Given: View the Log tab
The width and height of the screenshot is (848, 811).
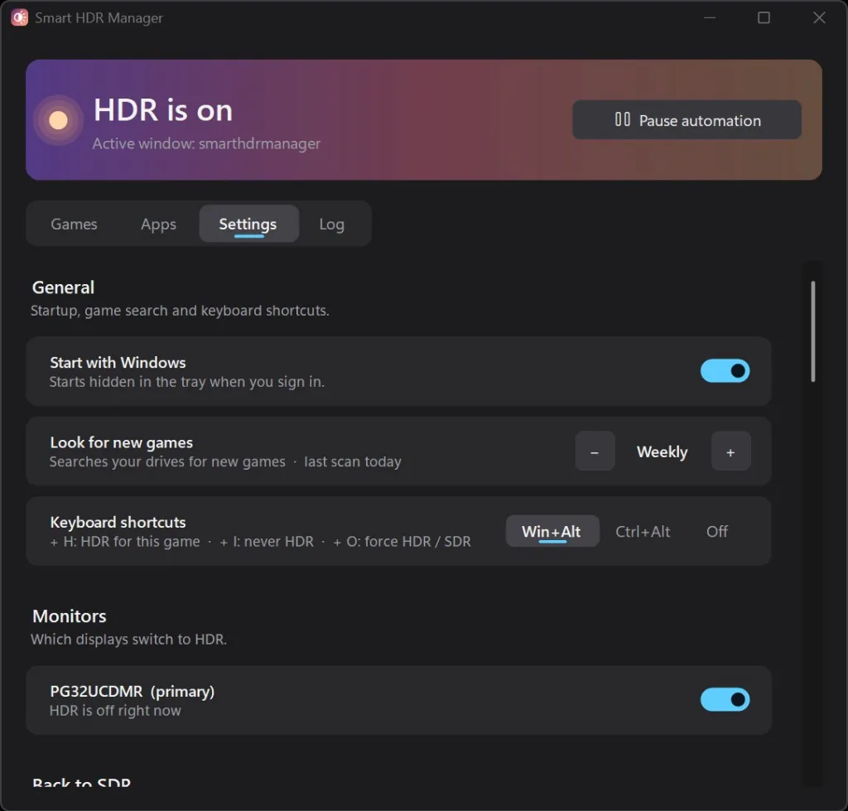Looking at the screenshot, I should coord(331,224).
